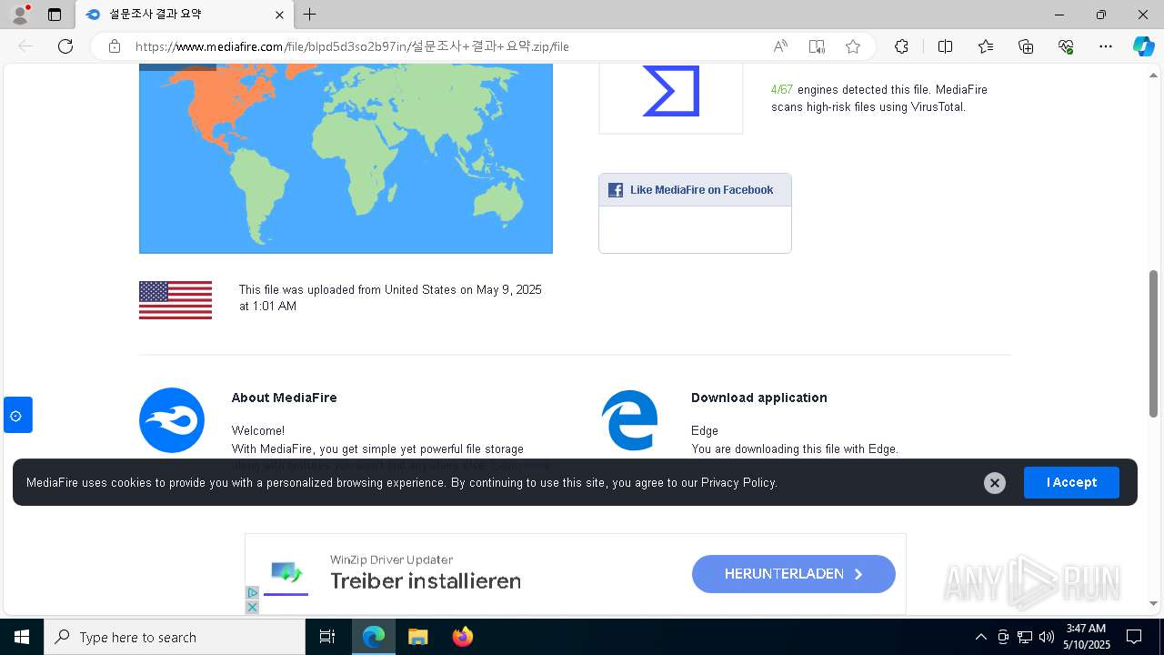Click the HERUNTERLADEN ad button
This screenshot has height=655, width=1164.
tap(794, 574)
